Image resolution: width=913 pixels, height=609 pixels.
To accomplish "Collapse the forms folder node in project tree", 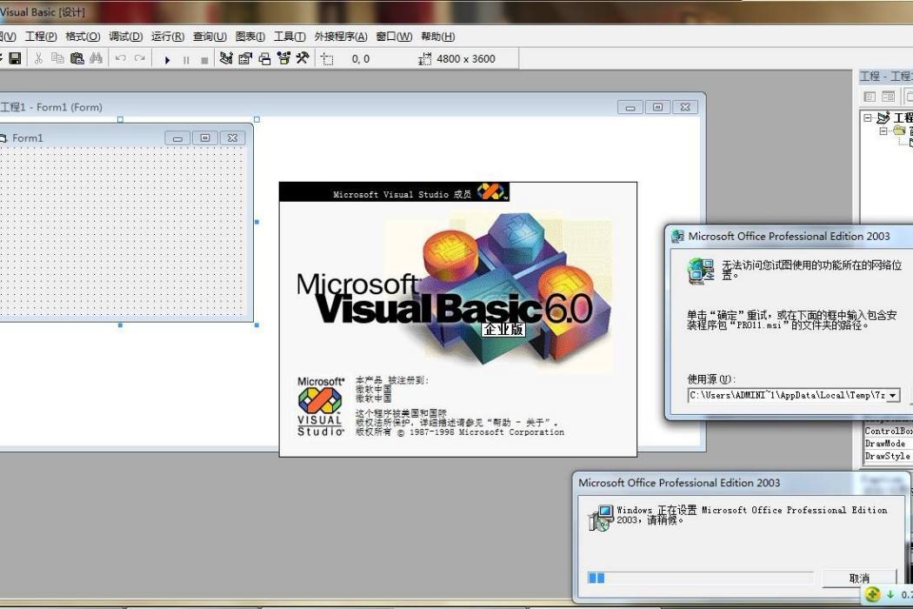I will point(883,130).
